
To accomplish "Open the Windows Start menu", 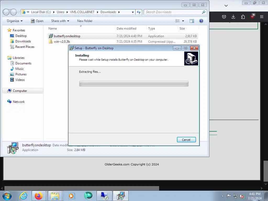I will pyautogui.click(x=7, y=196).
